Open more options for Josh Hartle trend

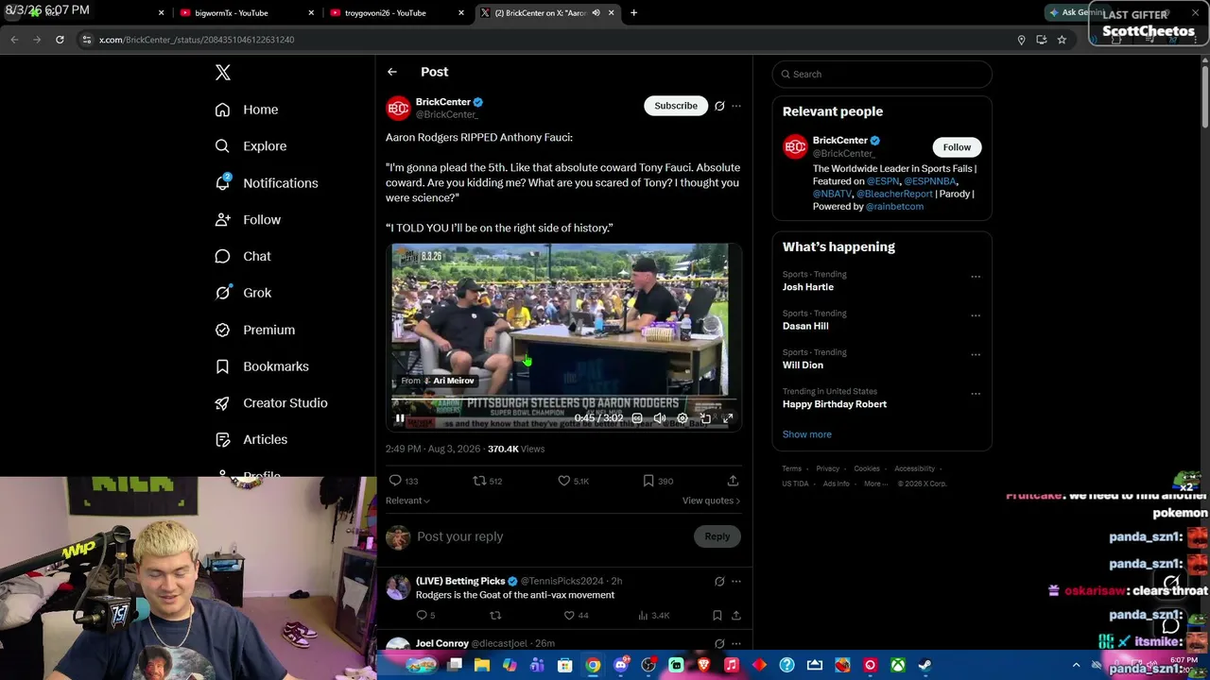[976, 277]
